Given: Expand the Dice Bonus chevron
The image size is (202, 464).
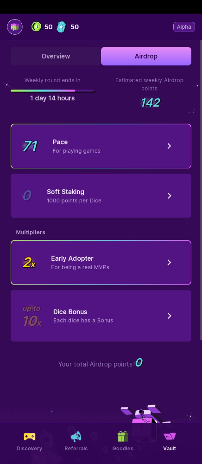Looking at the screenshot, I should [169, 316].
